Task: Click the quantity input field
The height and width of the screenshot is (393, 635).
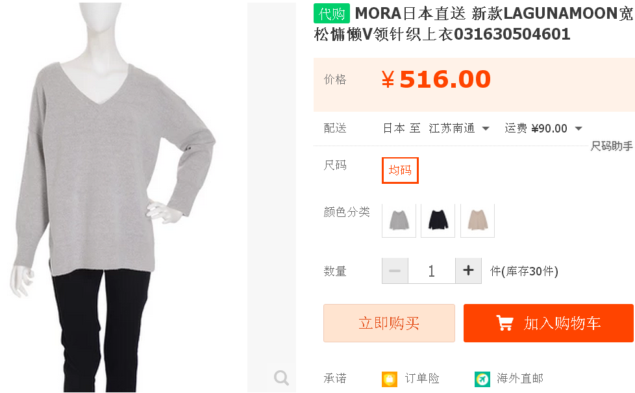Action: coord(432,271)
